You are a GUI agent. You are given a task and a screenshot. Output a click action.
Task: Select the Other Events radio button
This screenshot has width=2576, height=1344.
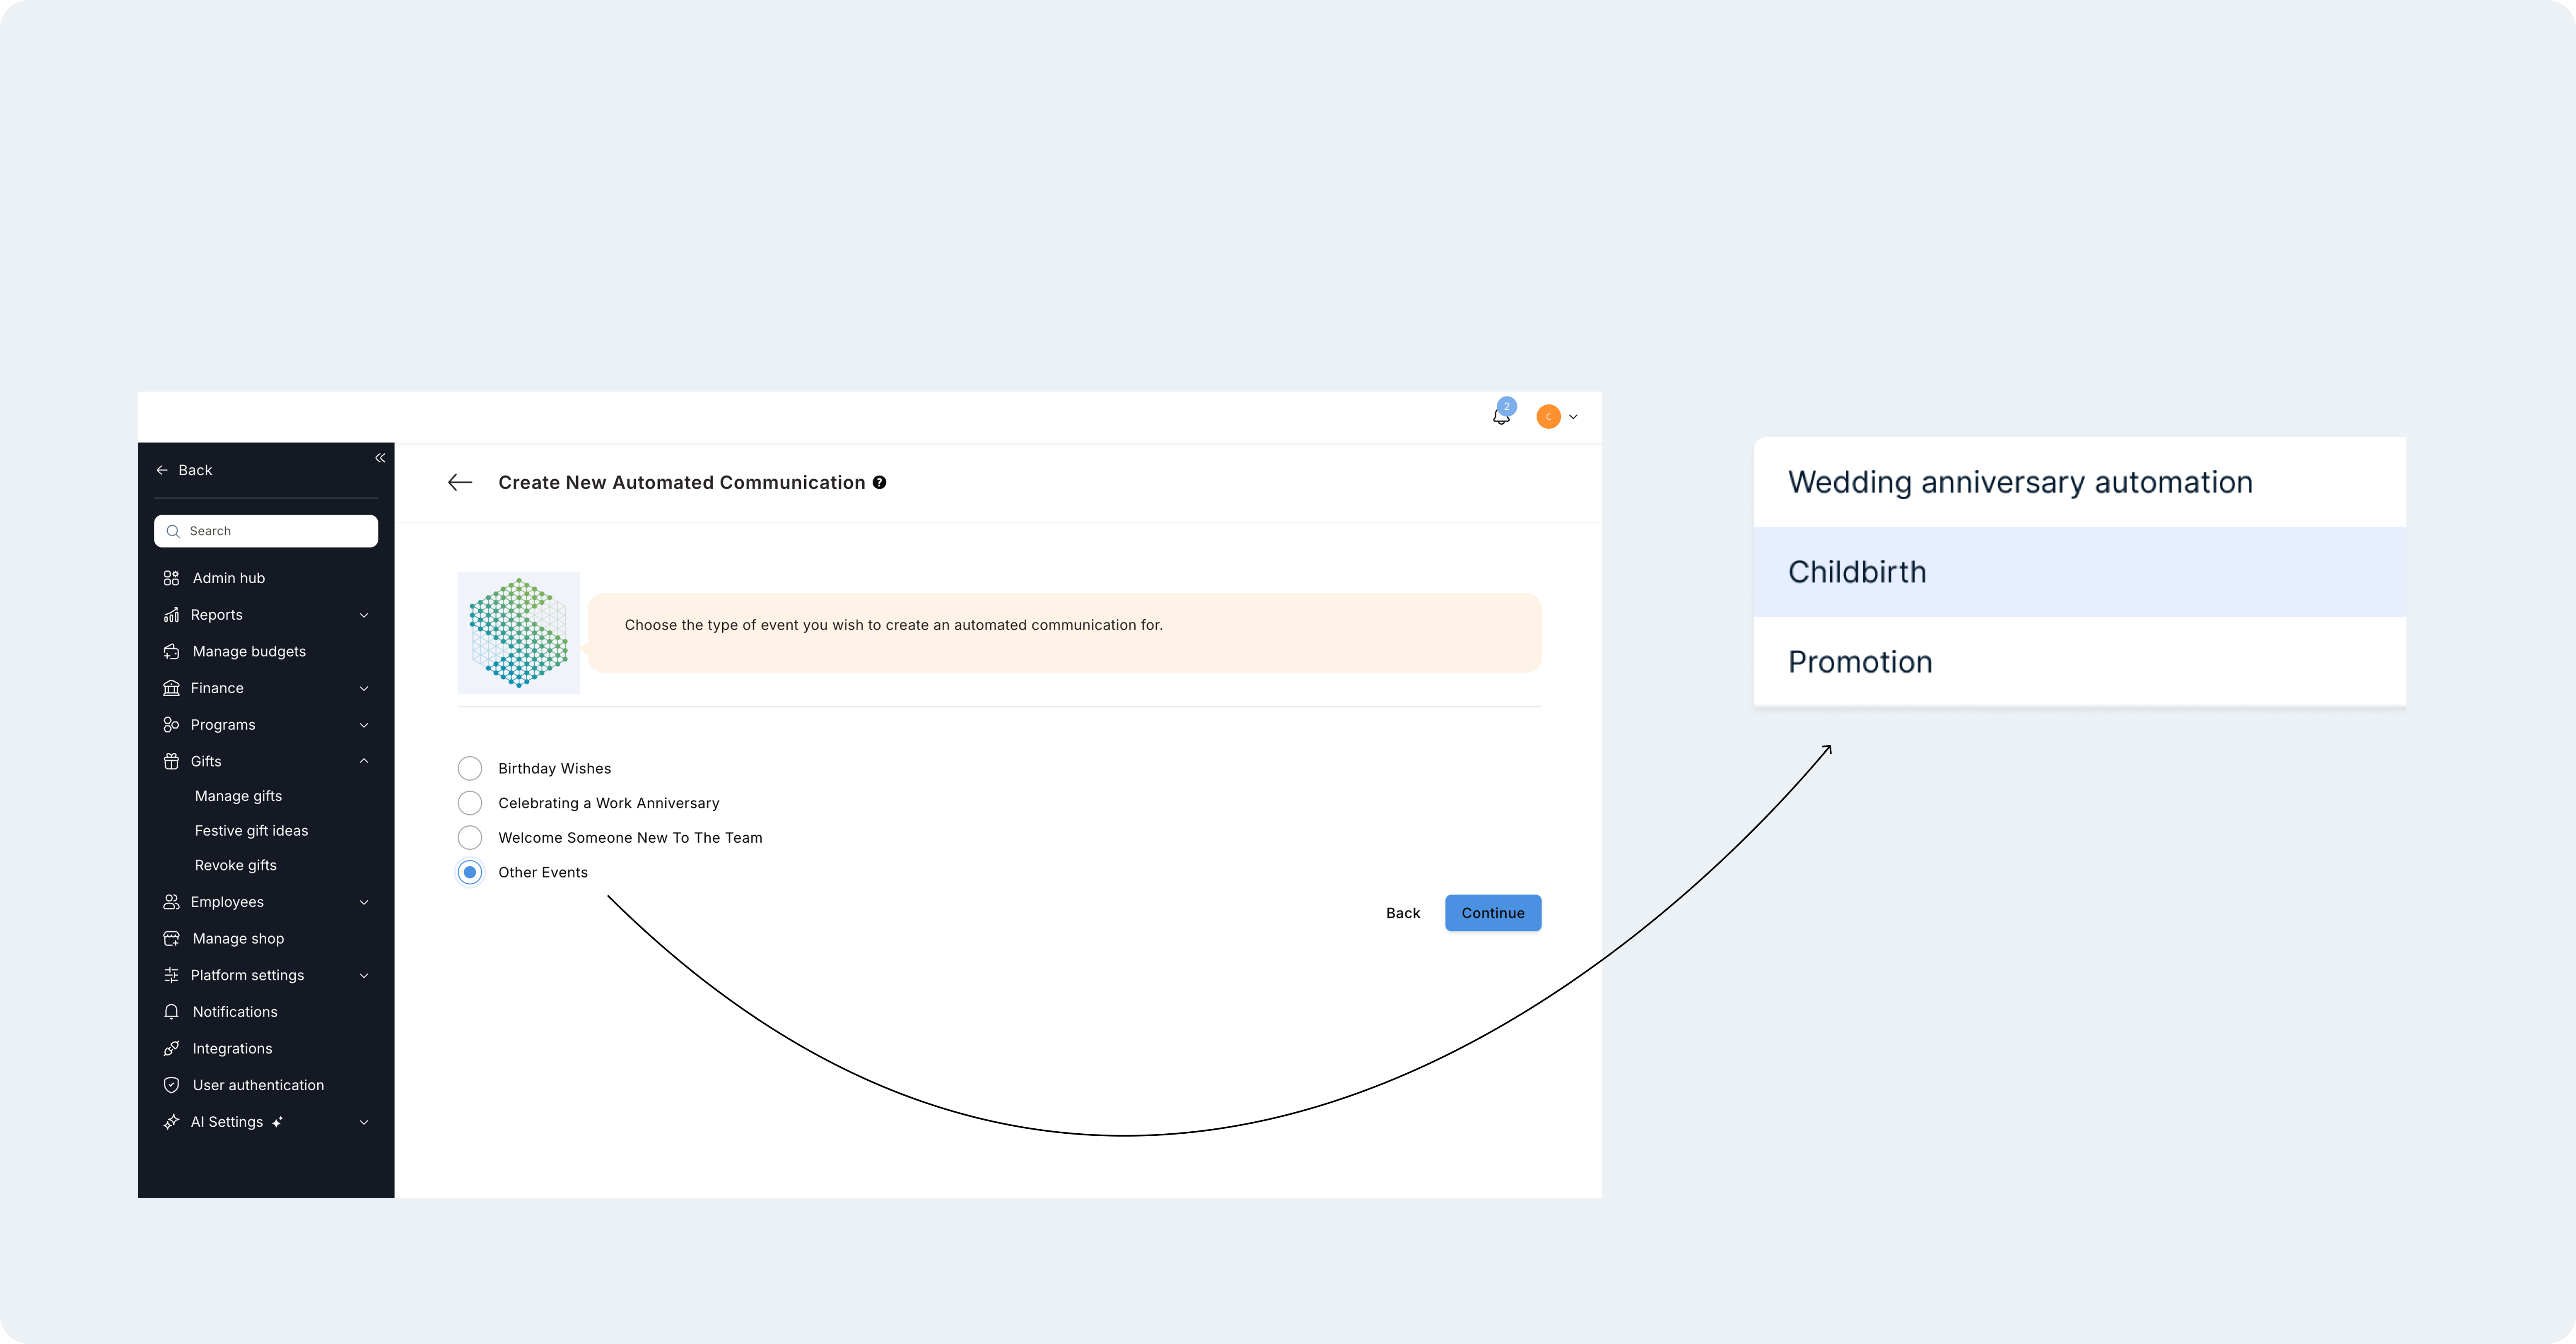tap(470, 873)
